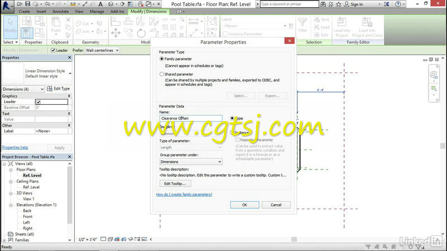Select the Modify arrow tool
Image resolution: width=447 pixels, height=251 pixels.
click(11, 26)
